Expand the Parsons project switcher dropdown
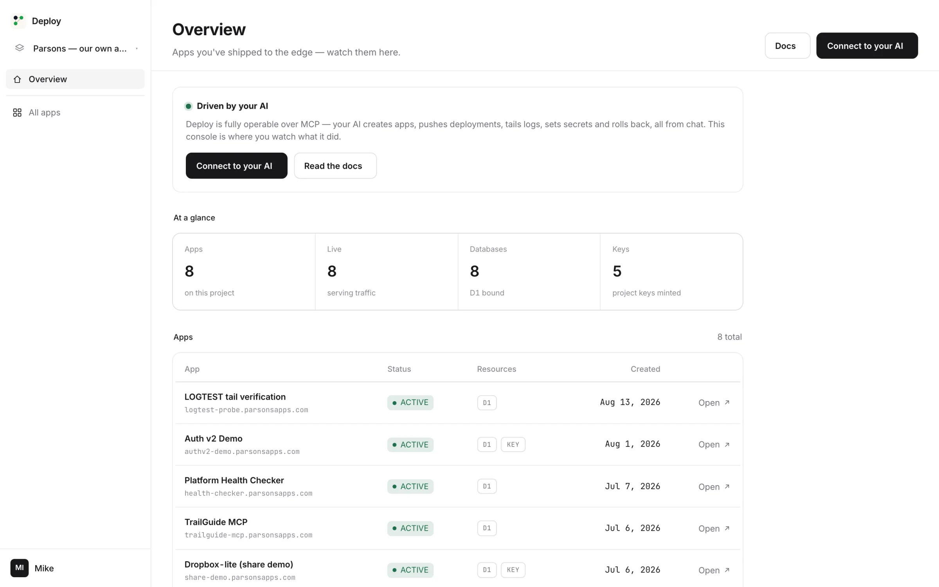 click(x=137, y=49)
